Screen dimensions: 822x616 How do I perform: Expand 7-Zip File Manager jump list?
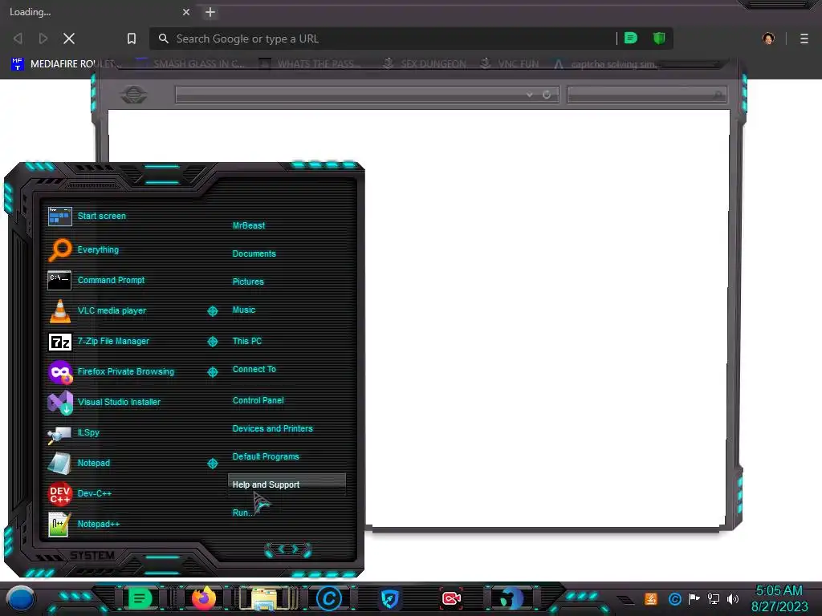tap(212, 342)
